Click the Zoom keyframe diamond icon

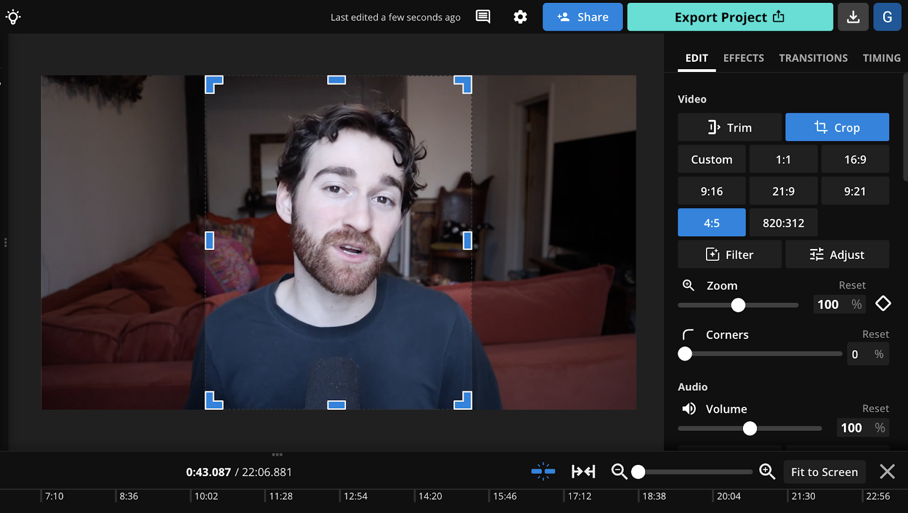(883, 304)
